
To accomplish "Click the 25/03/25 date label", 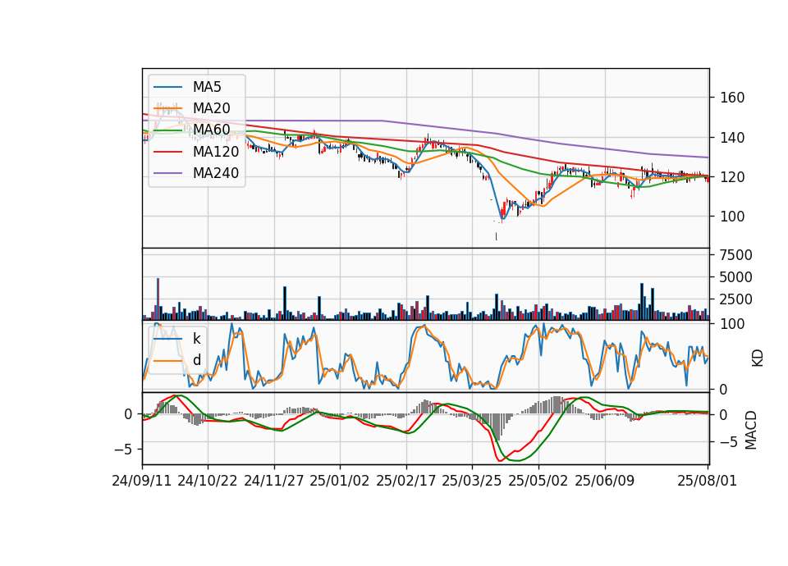I will 472,481.
